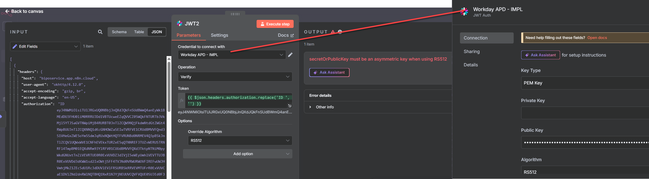Click the red warning icon beside OUTPUT

pyautogui.click(x=333, y=32)
